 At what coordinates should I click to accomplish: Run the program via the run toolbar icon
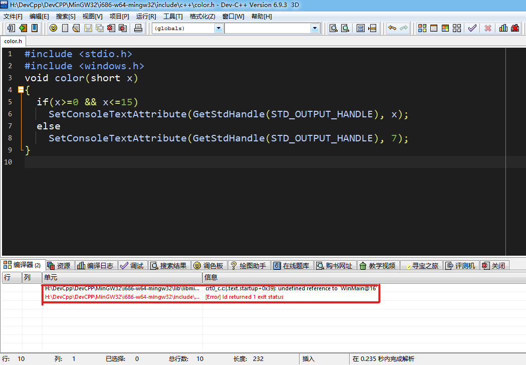(434, 28)
